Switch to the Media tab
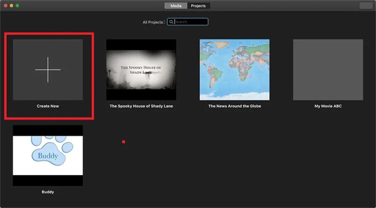376x208 pixels. 176,6
